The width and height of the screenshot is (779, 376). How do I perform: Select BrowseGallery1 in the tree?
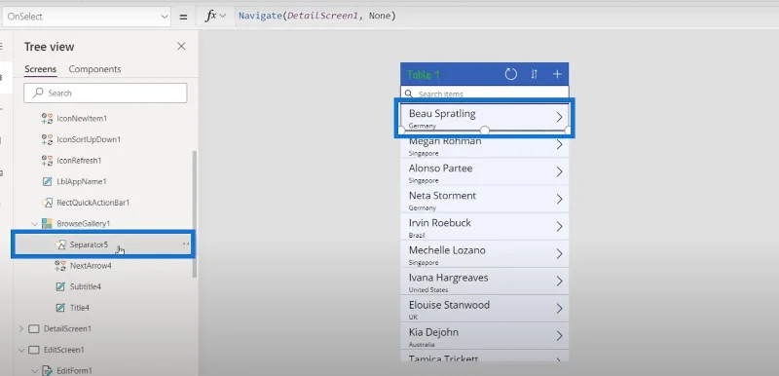pyautogui.click(x=83, y=223)
